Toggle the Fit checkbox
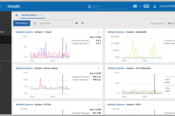This screenshot has height=116, width=175. (x=169, y=23)
